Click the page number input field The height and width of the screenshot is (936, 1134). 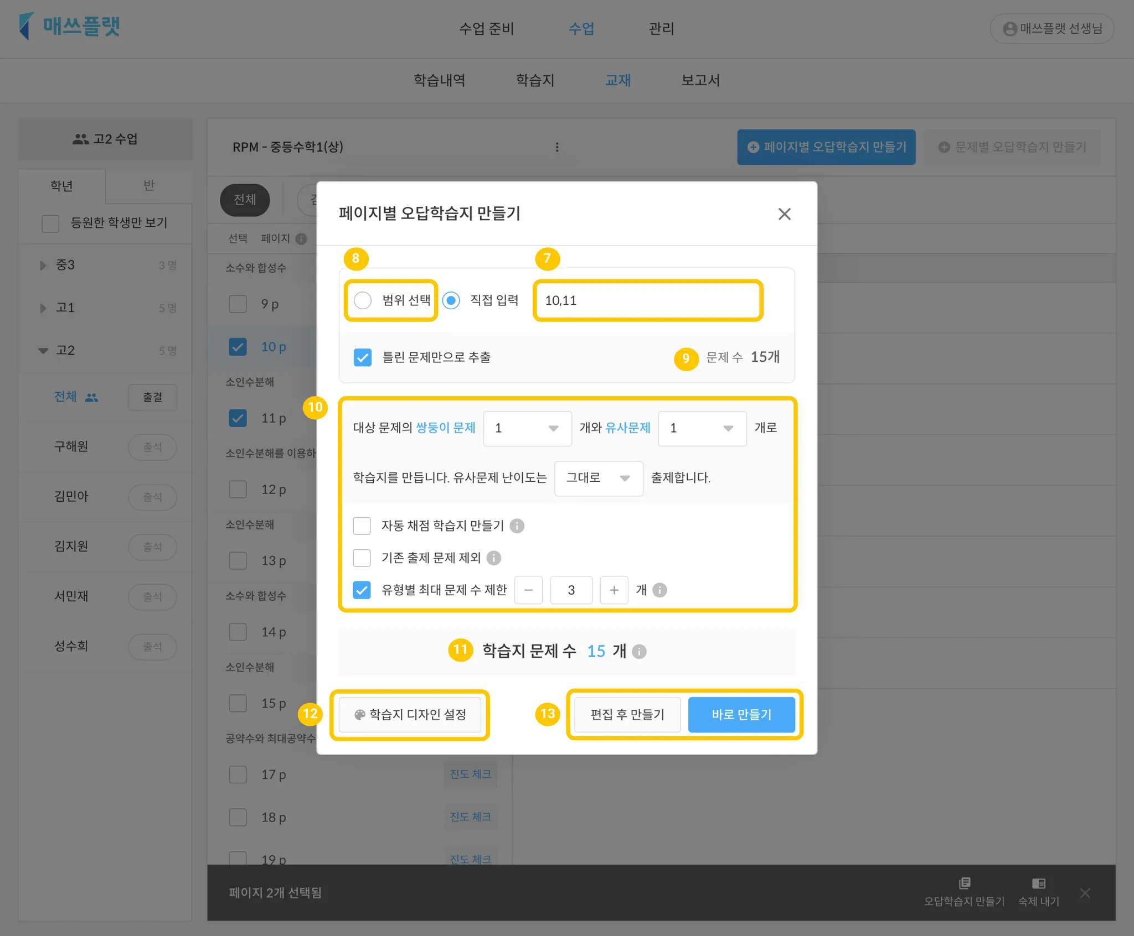pyautogui.click(x=648, y=300)
